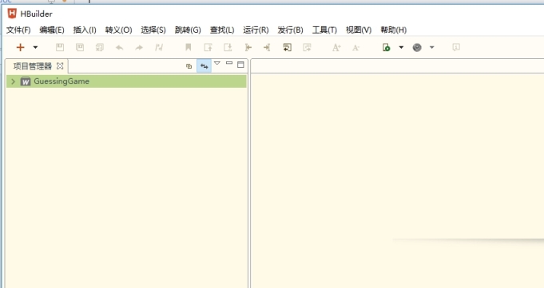Open the 插入(I) menu
This screenshot has width=544, height=288.
(x=85, y=30)
